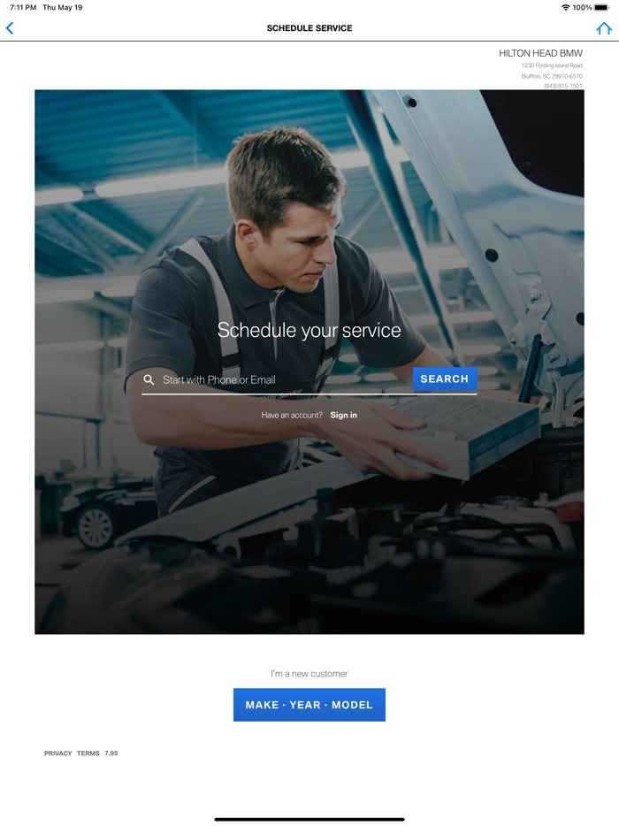Image resolution: width=619 pixels, height=826 pixels.
Task: Tap the Schedule your service heading
Action: [309, 330]
